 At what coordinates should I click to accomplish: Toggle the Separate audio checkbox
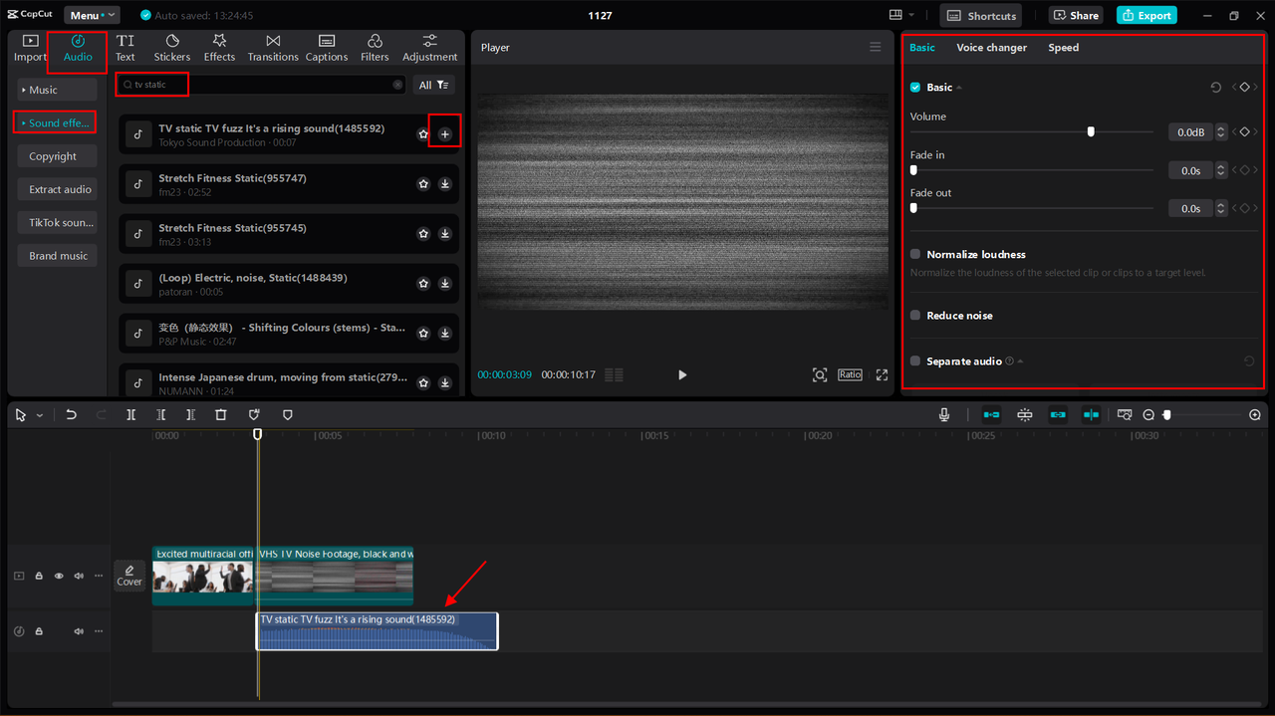click(x=915, y=361)
